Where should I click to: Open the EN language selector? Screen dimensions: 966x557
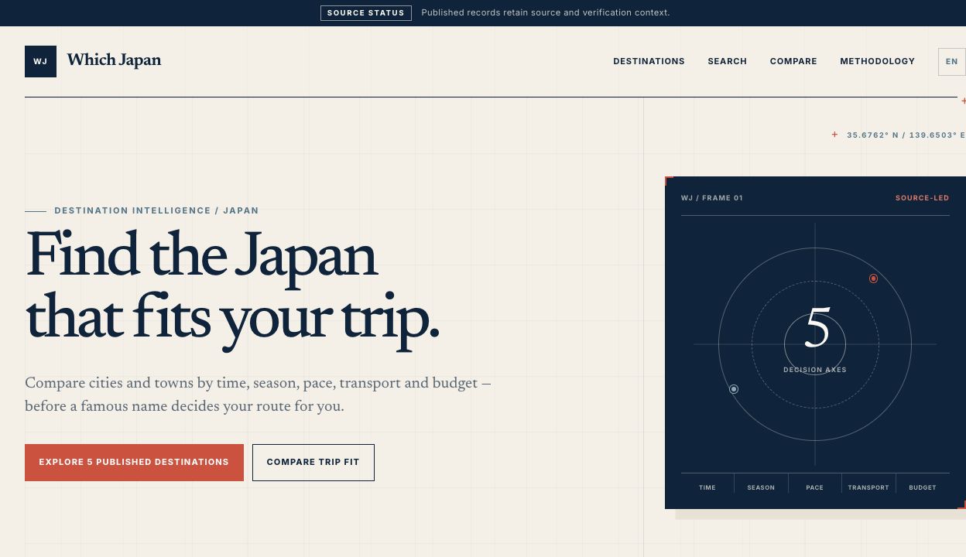(x=951, y=62)
